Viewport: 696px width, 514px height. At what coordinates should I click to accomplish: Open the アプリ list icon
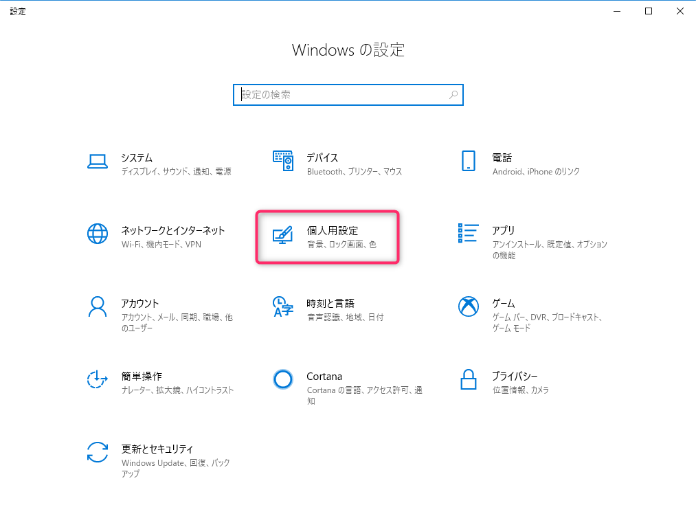pos(469,233)
